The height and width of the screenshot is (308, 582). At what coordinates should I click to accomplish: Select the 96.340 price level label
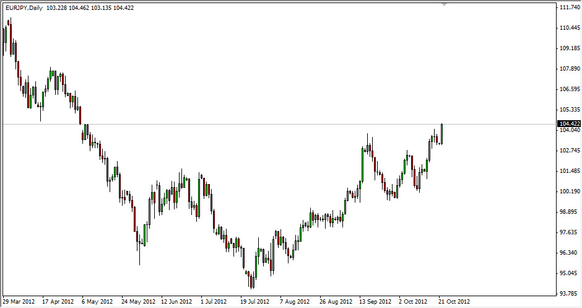pos(568,253)
